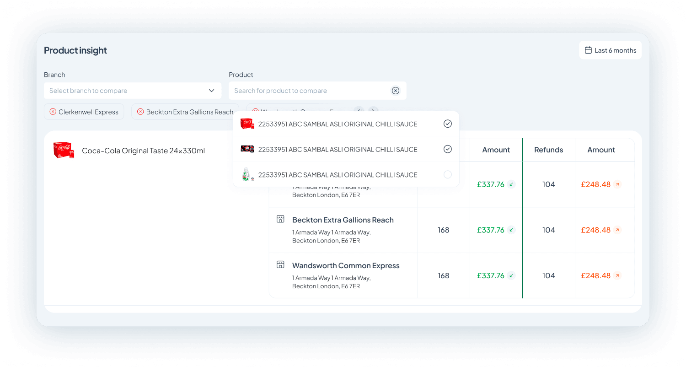Open the Wandsworth Common Express branch row name

pos(346,265)
